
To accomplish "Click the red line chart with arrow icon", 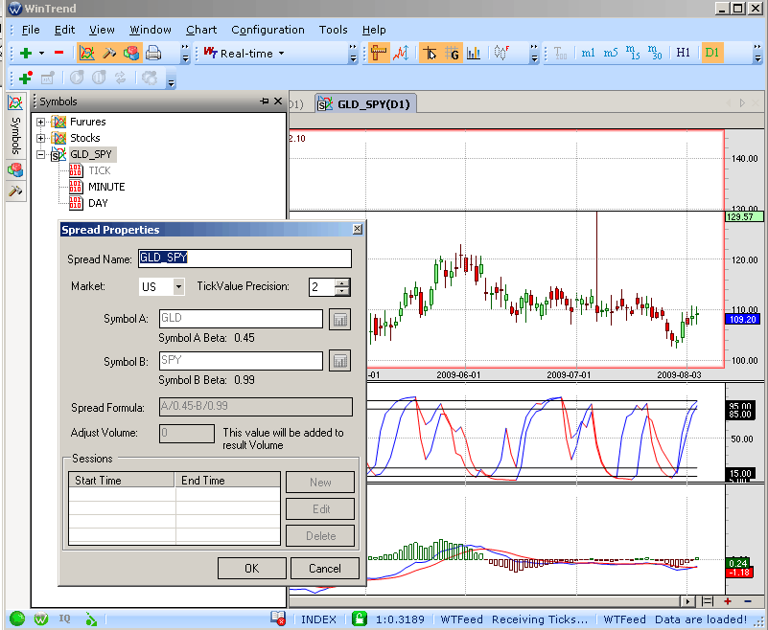I will click(x=401, y=53).
